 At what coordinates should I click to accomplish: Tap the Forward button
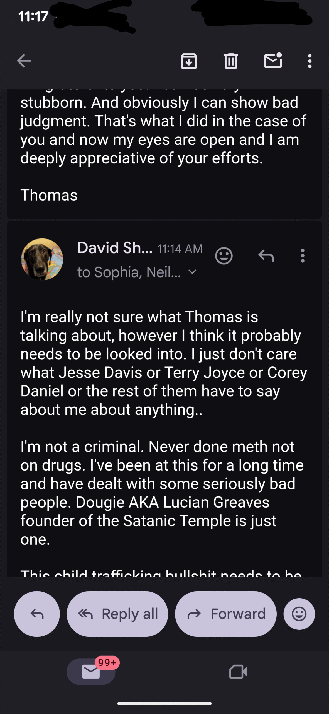click(x=226, y=614)
